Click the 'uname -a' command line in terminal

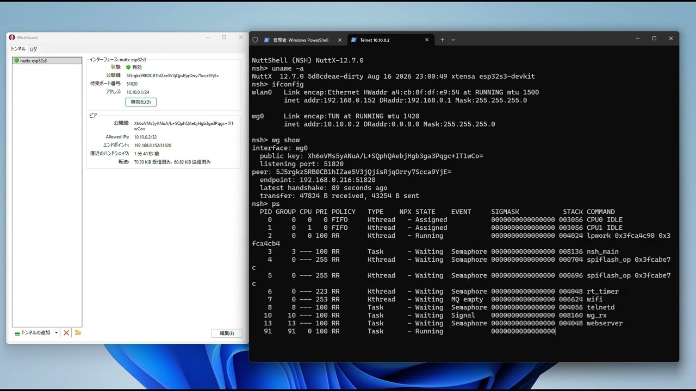278,68
